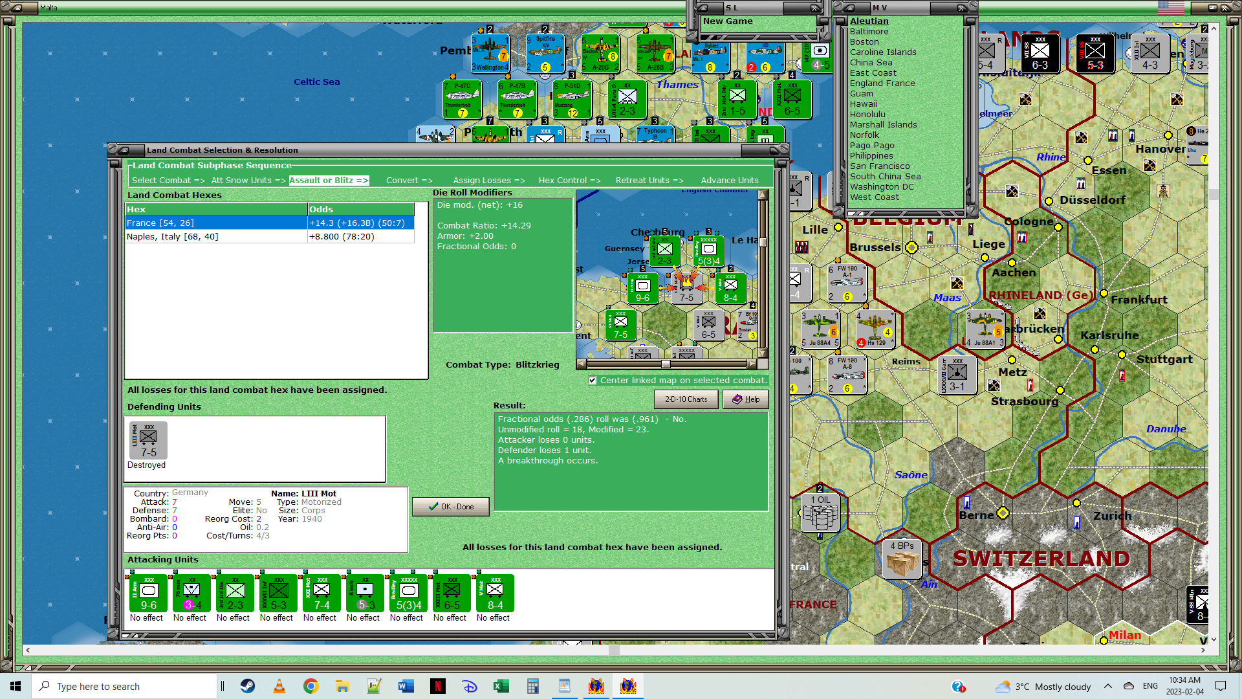1242x699 pixels.
Task: Select the V Mot 8-4 attacking unit
Action: (x=496, y=593)
